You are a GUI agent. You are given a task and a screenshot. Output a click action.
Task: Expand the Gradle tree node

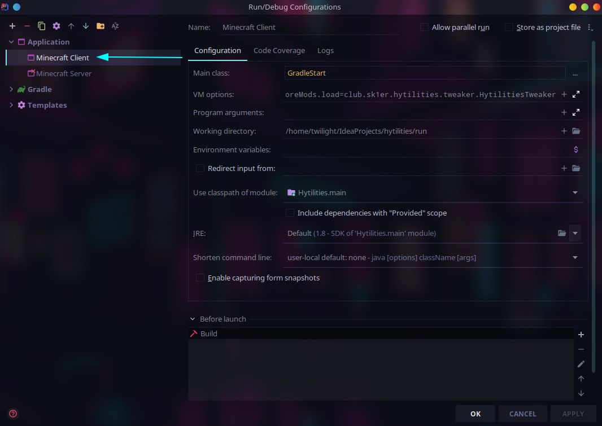coord(11,89)
